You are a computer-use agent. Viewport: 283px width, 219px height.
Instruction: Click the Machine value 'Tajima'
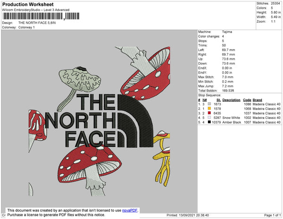[227, 32]
